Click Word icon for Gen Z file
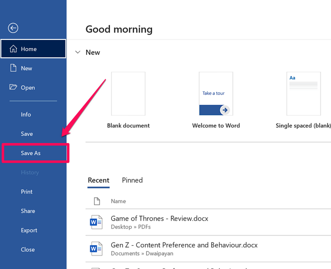Screen dimensions: 331x269 point(96,248)
